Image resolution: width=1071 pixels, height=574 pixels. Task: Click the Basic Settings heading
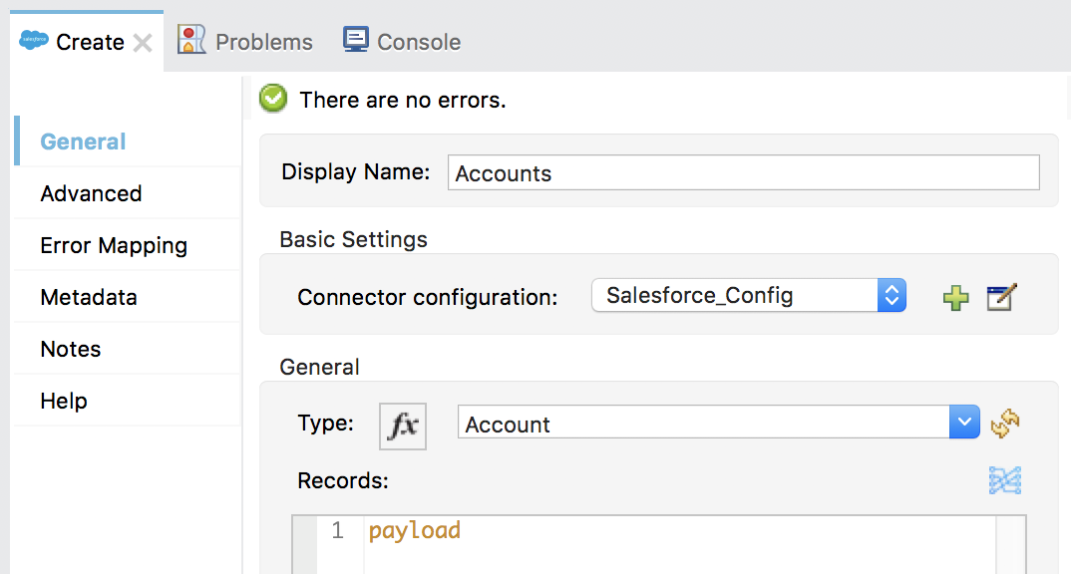353,239
